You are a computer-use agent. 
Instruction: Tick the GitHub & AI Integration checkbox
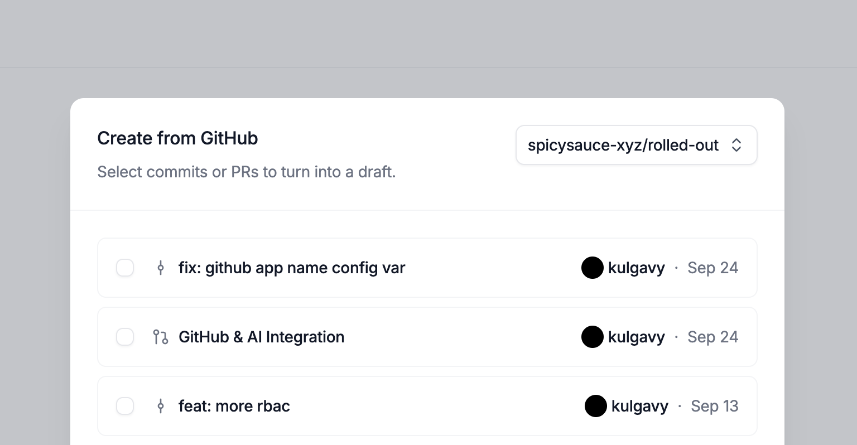click(x=125, y=337)
